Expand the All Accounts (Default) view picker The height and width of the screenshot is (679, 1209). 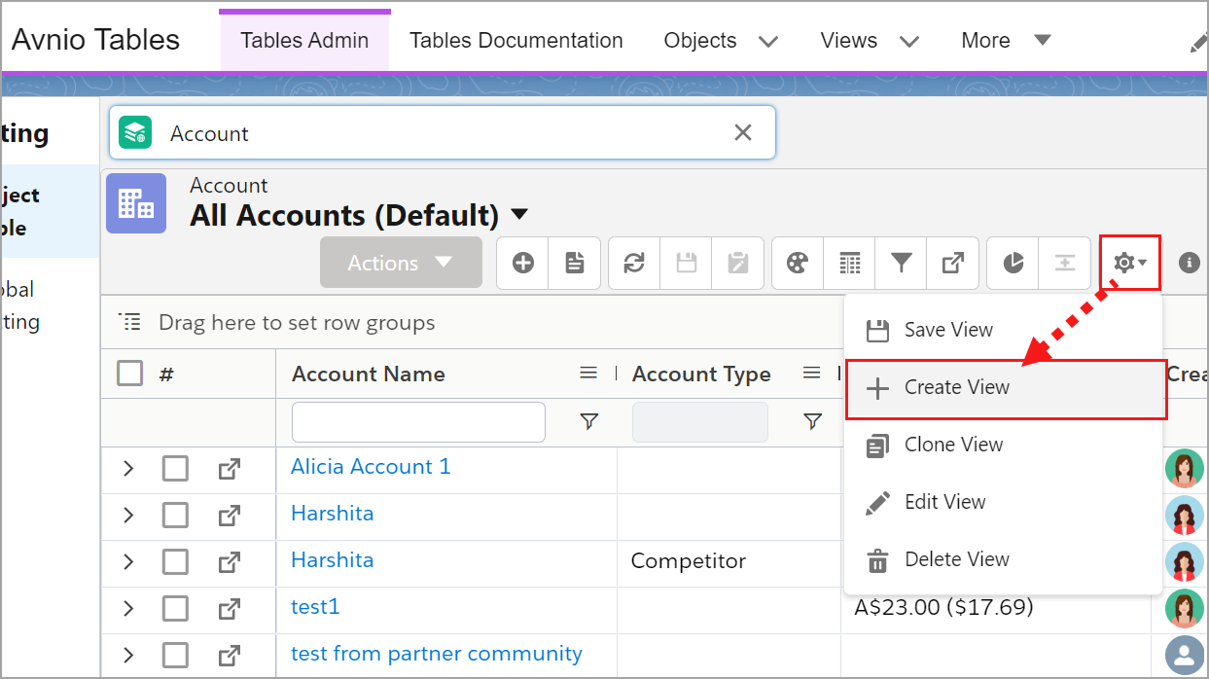[x=520, y=215]
